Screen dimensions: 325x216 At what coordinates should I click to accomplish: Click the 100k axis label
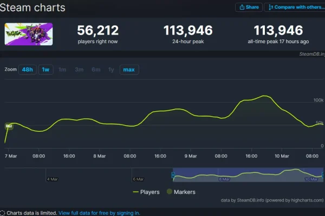coord(318,100)
